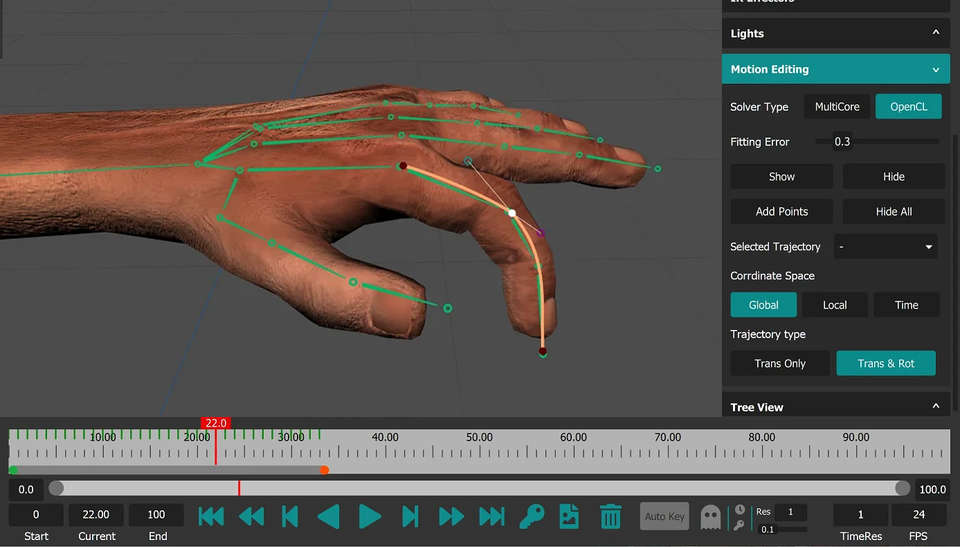Viewport: 960px width, 547px height.
Task: Click the Hide All button
Action: point(894,212)
